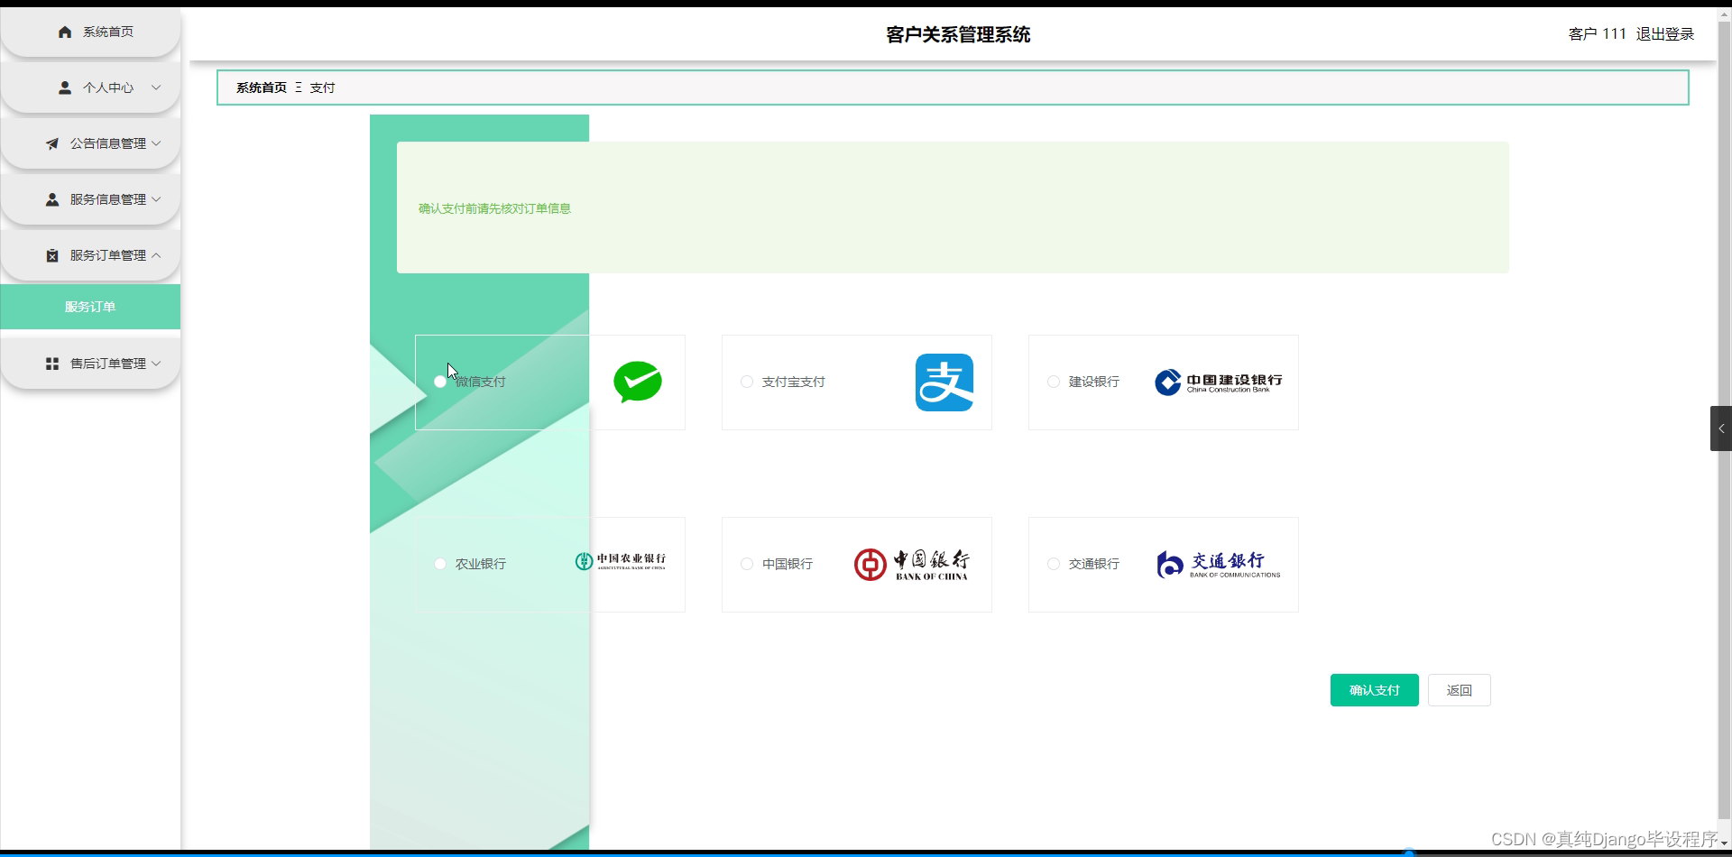
Task: Select the 支付宝支付 radio button
Action: [x=747, y=382]
